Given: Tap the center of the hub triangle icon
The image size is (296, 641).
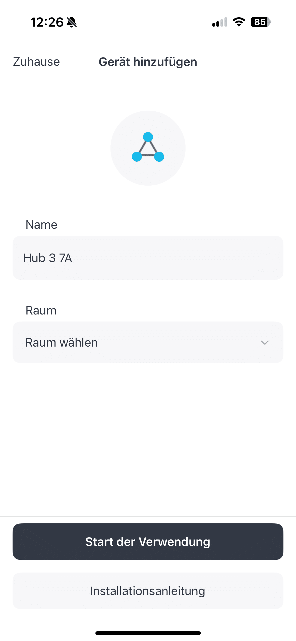Looking at the screenshot, I should point(148,149).
